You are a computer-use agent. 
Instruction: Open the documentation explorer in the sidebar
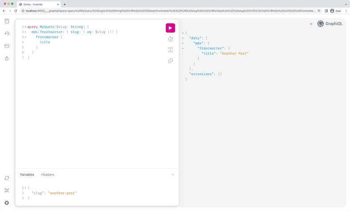(x=7, y=21)
